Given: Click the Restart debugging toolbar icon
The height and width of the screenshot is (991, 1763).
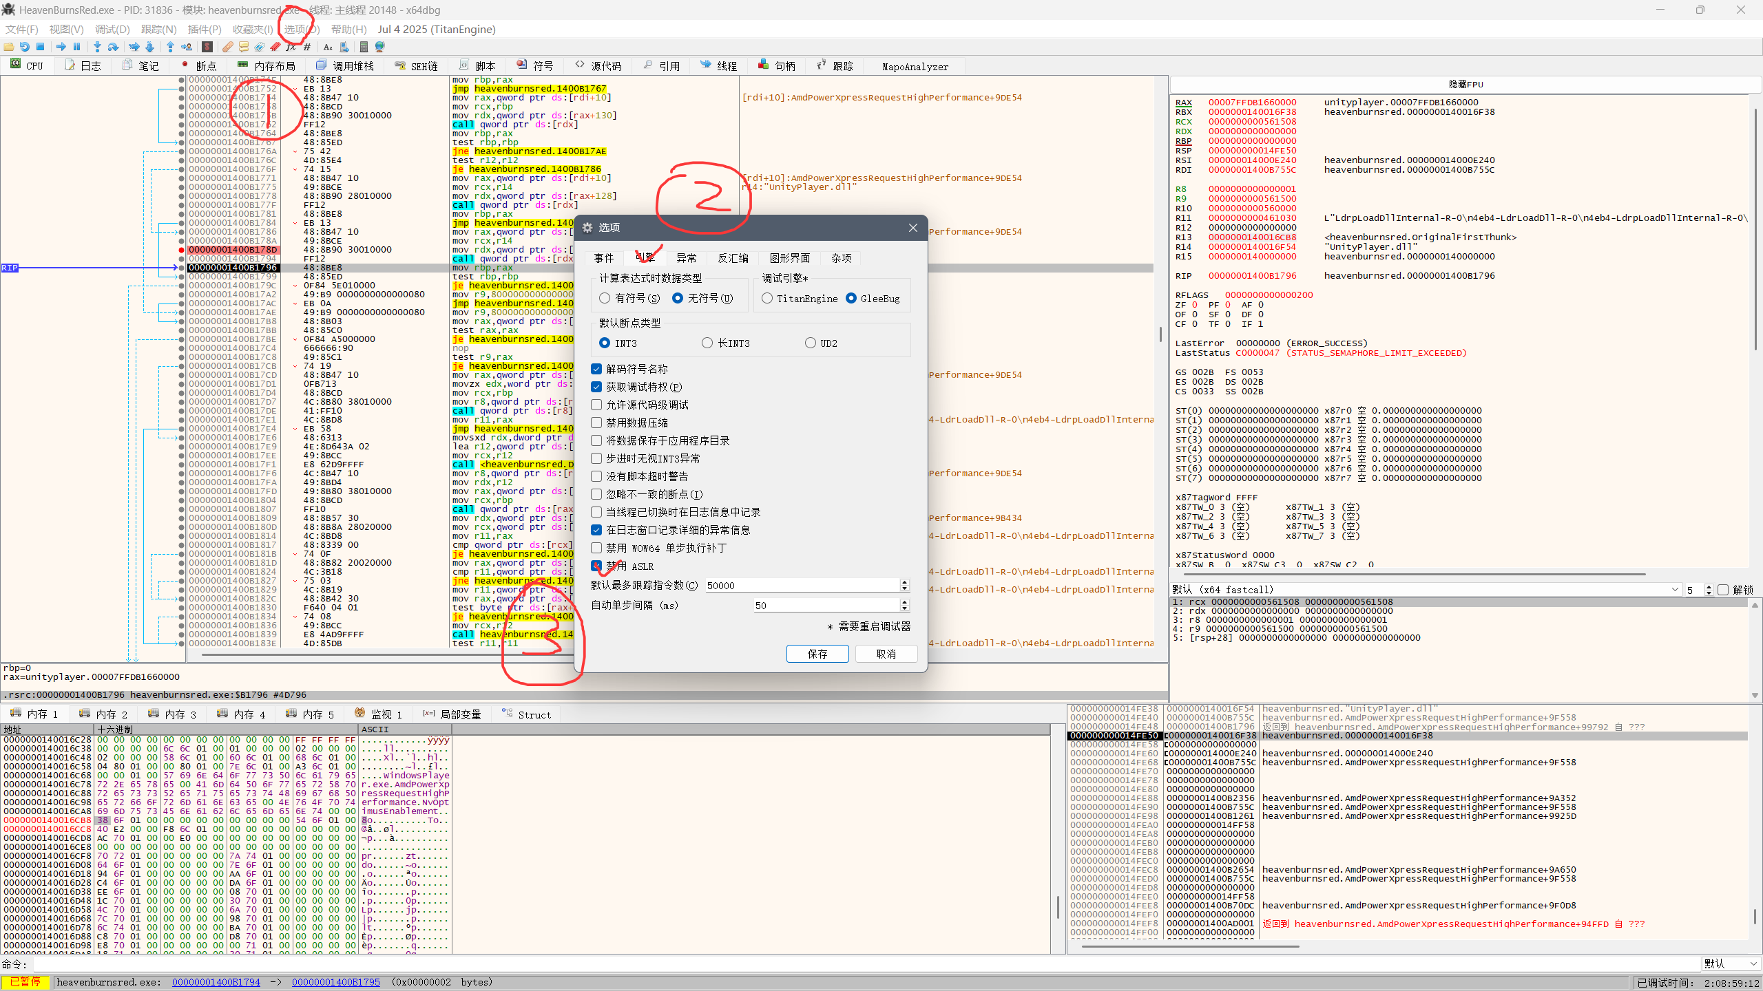Looking at the screenshot, I should tap(25, 47).
